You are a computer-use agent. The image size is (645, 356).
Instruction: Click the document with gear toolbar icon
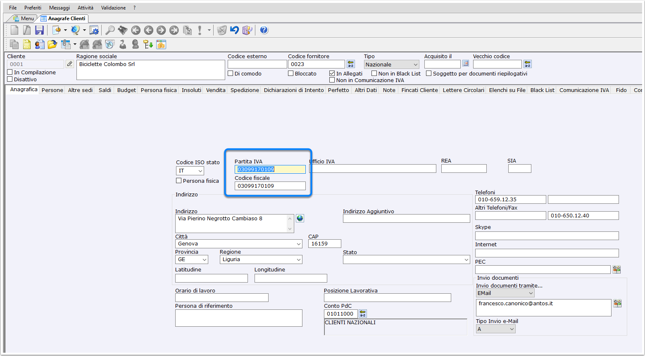57,30
